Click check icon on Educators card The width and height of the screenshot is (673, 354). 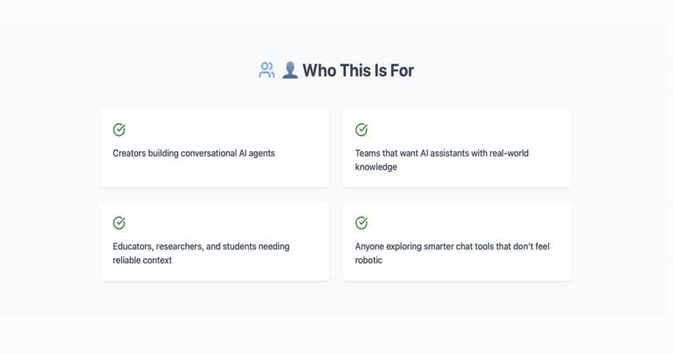[120, 223]
